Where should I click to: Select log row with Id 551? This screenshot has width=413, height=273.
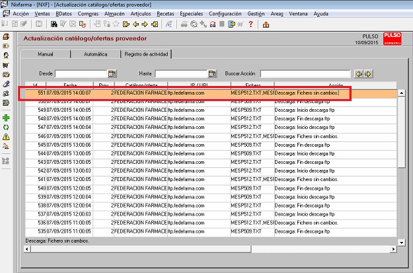pos(211,93)
